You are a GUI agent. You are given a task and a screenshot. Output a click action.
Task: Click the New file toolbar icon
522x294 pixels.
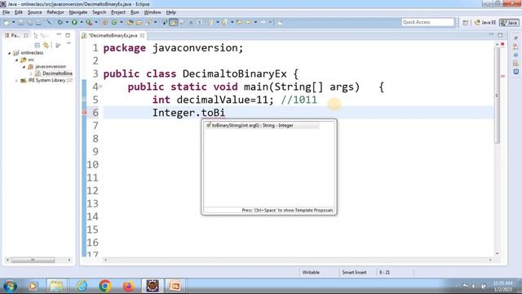coord(7,22)
